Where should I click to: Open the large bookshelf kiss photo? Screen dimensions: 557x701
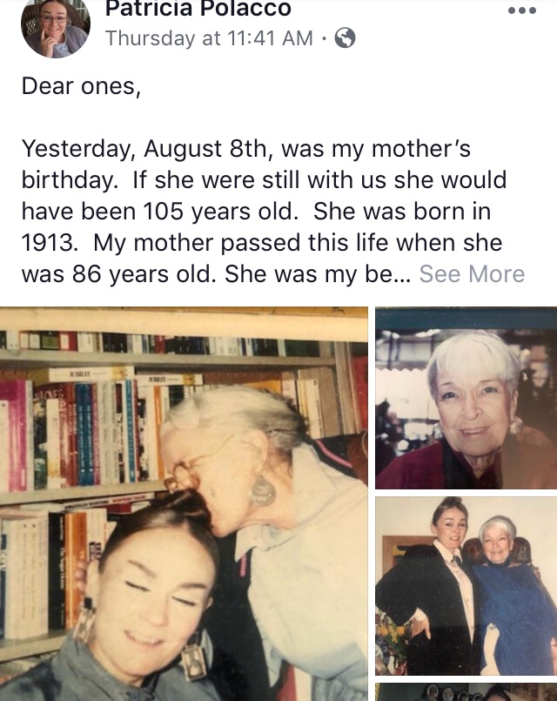184,504
